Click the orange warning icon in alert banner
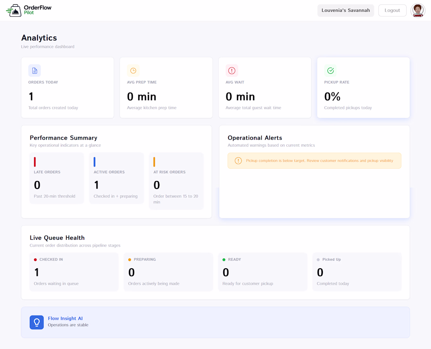 click(x=238, y=161)
